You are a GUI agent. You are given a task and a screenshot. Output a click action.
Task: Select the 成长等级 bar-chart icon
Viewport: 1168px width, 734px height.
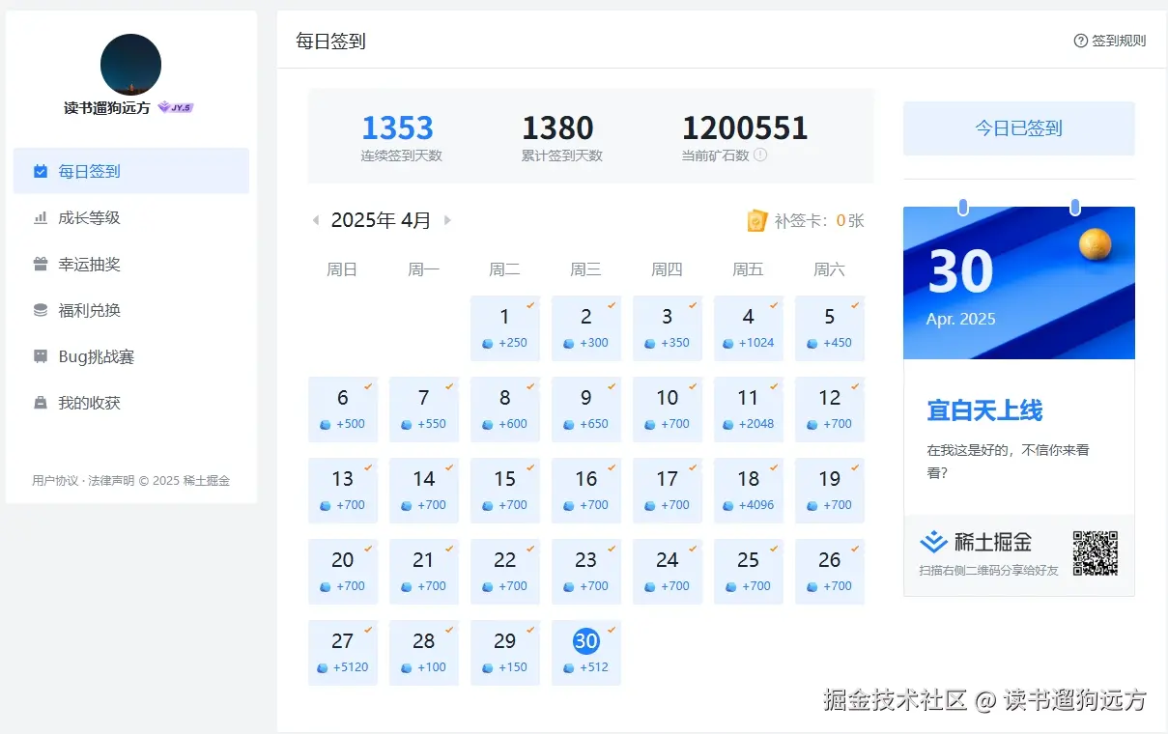[x=41, y=217]
